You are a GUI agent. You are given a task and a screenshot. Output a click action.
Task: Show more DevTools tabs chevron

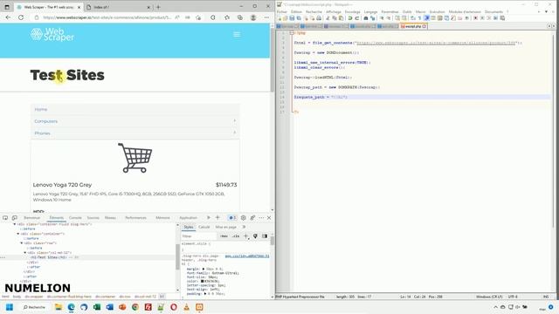tap(209, 217)
